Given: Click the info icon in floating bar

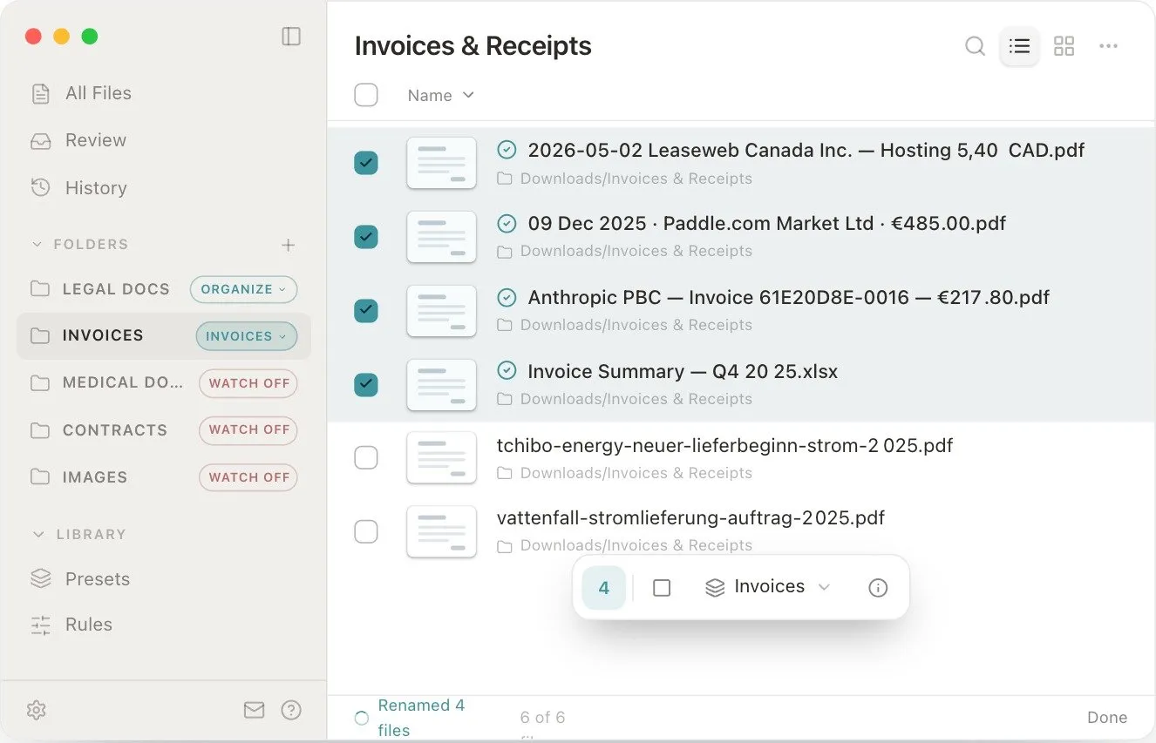Looking at the screenshot, I should pos(878,588).
